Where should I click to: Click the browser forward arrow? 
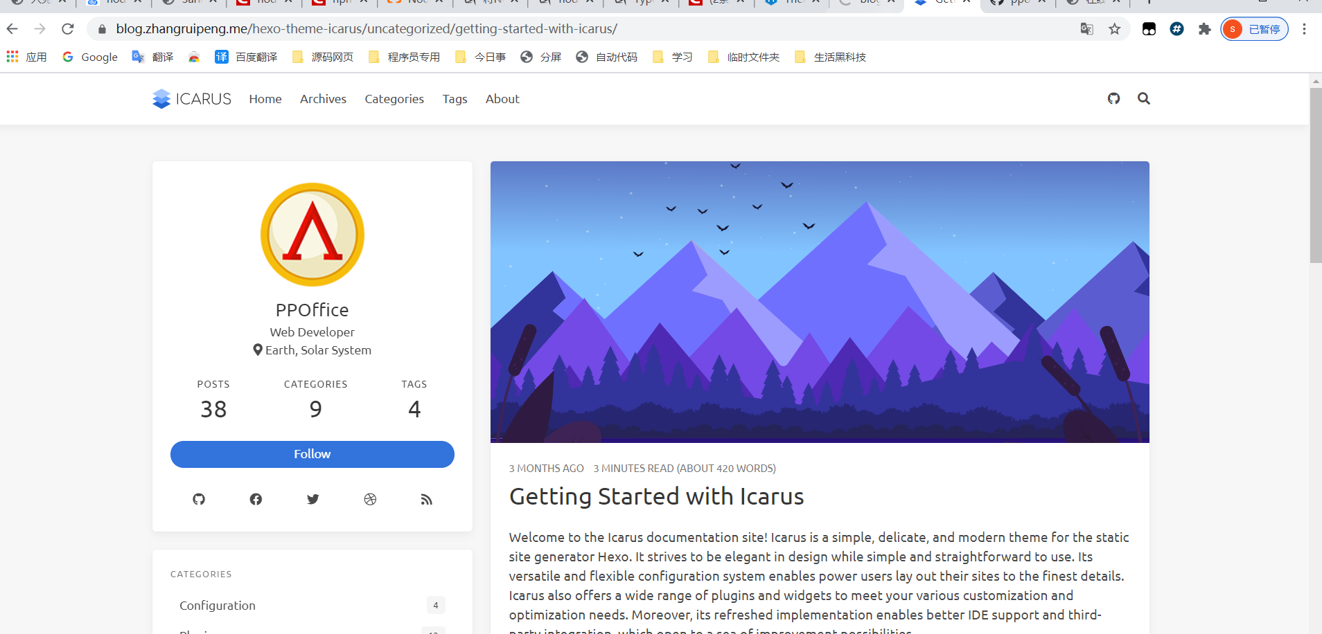click(x=39, y=29)
